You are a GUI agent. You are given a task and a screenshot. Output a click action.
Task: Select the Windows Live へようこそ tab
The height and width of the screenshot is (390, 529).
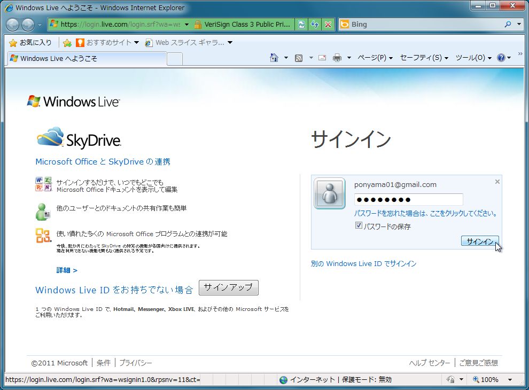(87, 58)
